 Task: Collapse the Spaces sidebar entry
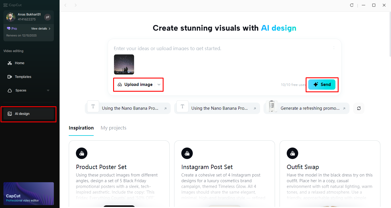pyautogui.click(x=48, y=90)
